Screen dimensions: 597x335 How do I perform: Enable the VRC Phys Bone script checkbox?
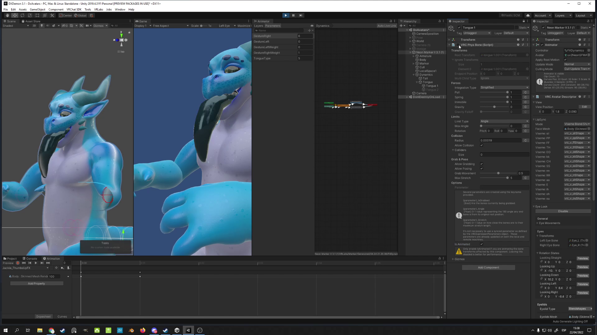click(458, 45)
